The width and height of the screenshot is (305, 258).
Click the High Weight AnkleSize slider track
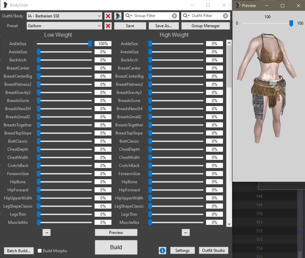[x=176, y=44]
